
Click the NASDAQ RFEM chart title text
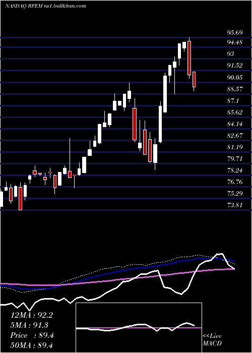point(45,6)
